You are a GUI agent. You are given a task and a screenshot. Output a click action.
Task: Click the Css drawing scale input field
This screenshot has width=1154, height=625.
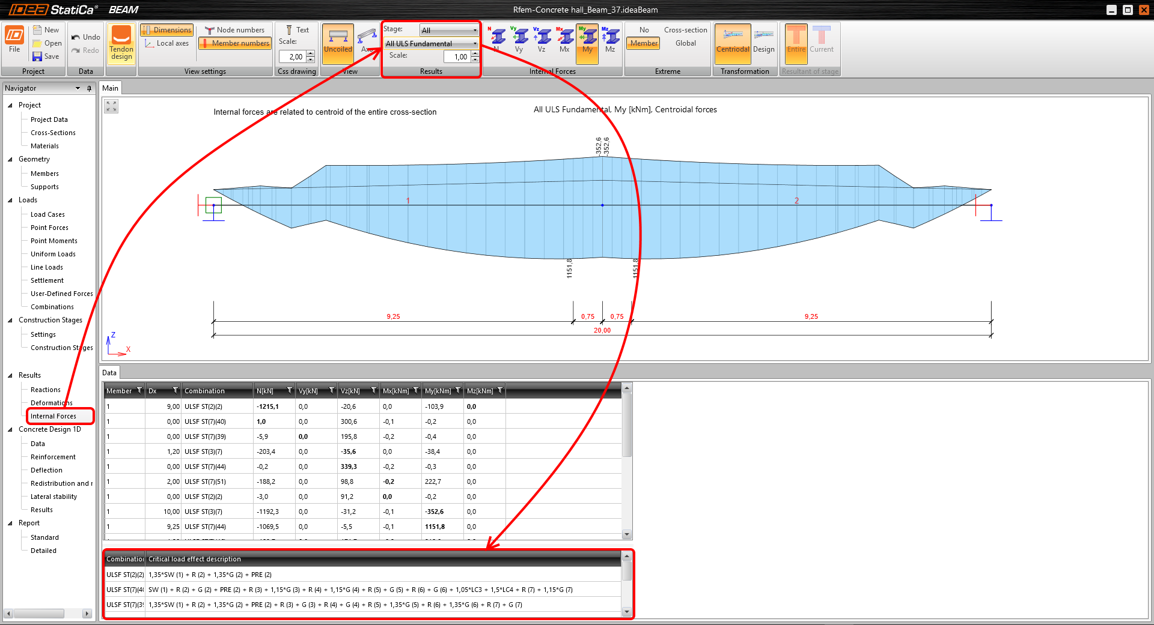tap(293, 57)
